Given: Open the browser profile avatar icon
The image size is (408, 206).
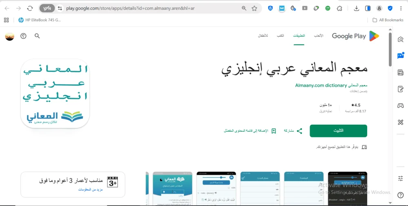Looking at the screenshot, I should pyautogui.click(x=379, y=8).
